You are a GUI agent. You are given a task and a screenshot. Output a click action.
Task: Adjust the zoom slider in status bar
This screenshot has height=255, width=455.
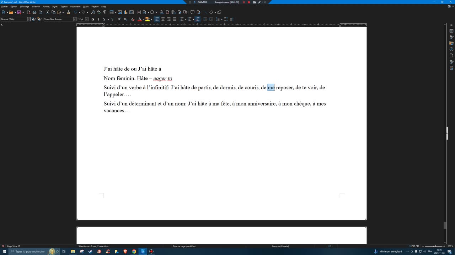tap(434, 246)
